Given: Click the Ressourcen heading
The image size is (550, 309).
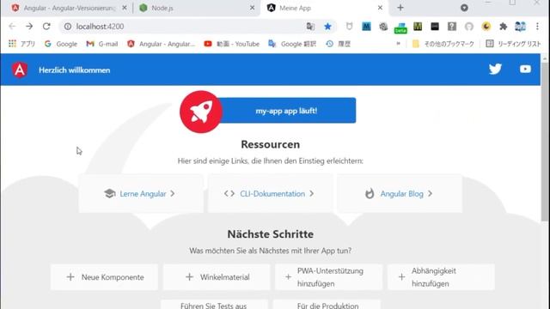Looking at the screenshot, I should [x=270, y=144].
